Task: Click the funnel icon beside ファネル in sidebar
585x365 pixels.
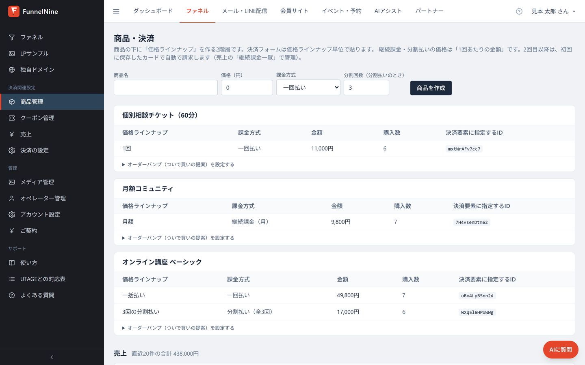Action: pos(12,37)
